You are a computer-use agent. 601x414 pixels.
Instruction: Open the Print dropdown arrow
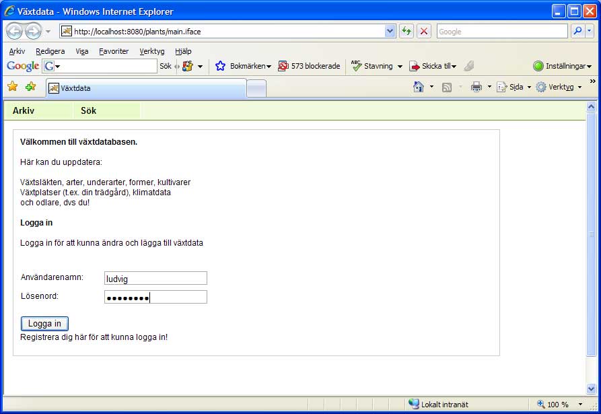[x=489, y=87]
